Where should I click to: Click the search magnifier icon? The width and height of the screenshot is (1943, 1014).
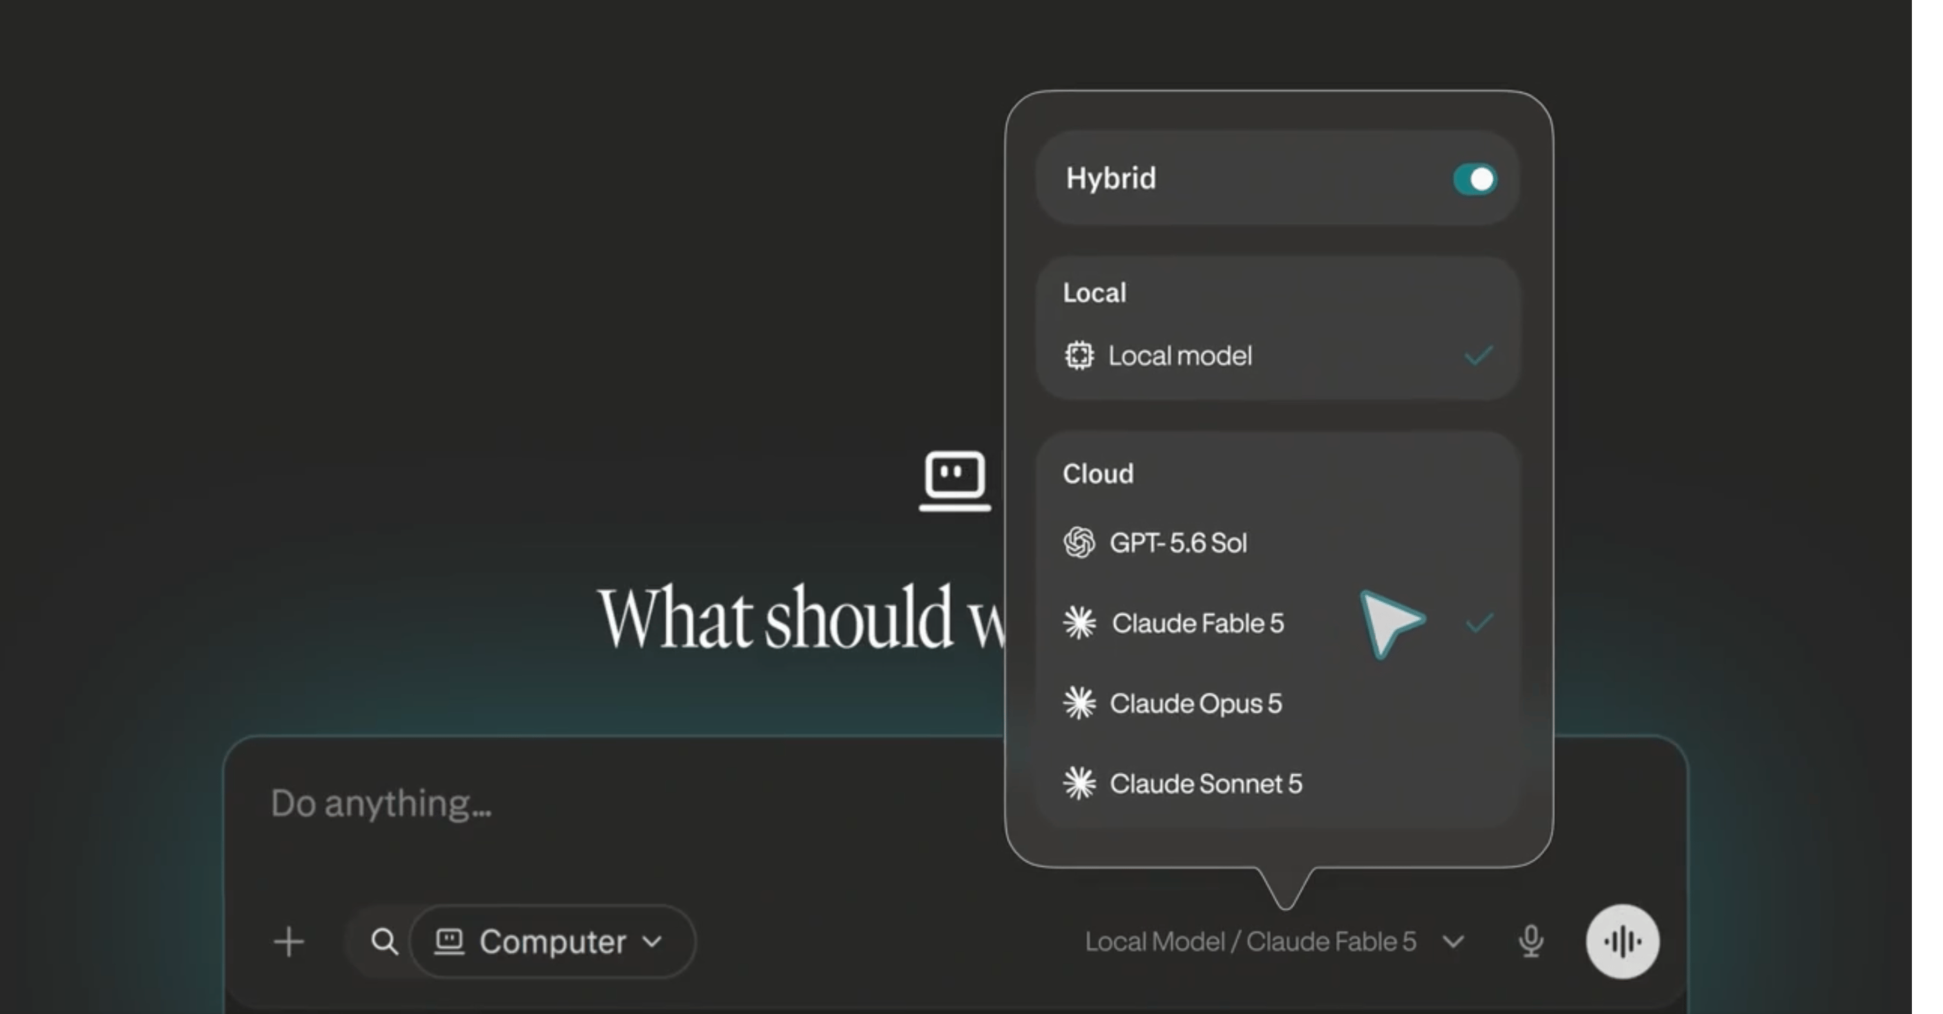point(384,941)
